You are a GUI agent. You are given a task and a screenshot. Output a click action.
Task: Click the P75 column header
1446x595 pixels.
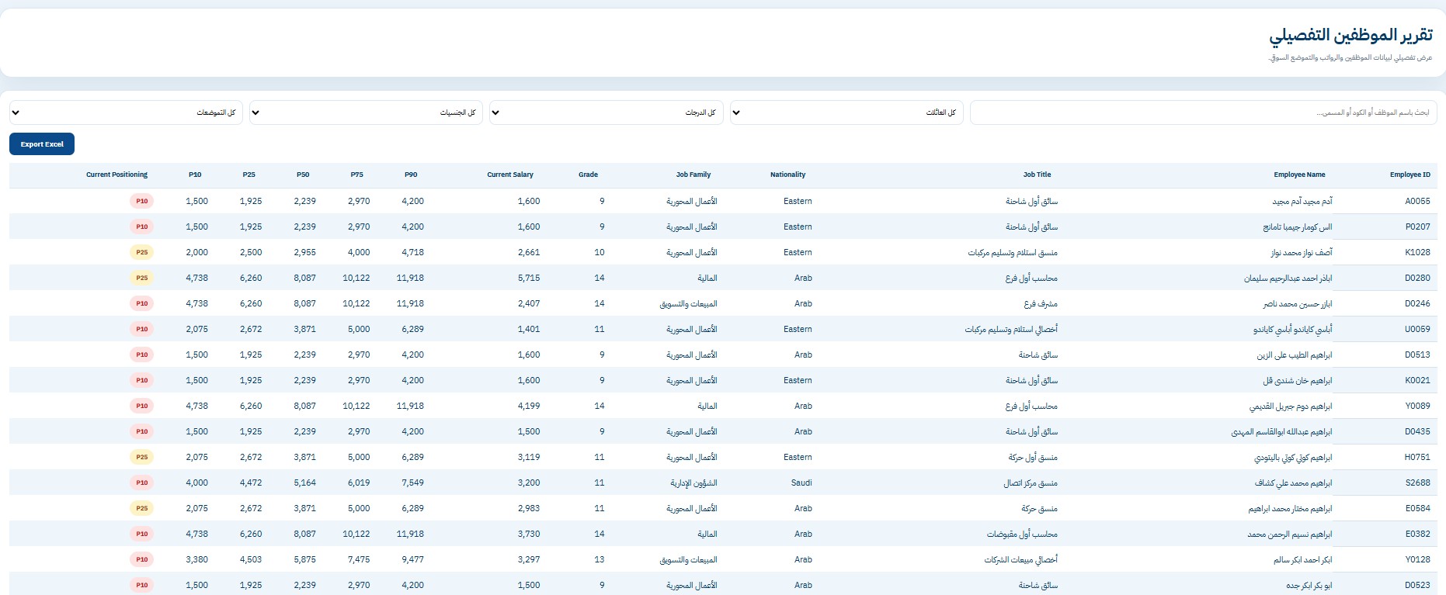tap(356, 175)
